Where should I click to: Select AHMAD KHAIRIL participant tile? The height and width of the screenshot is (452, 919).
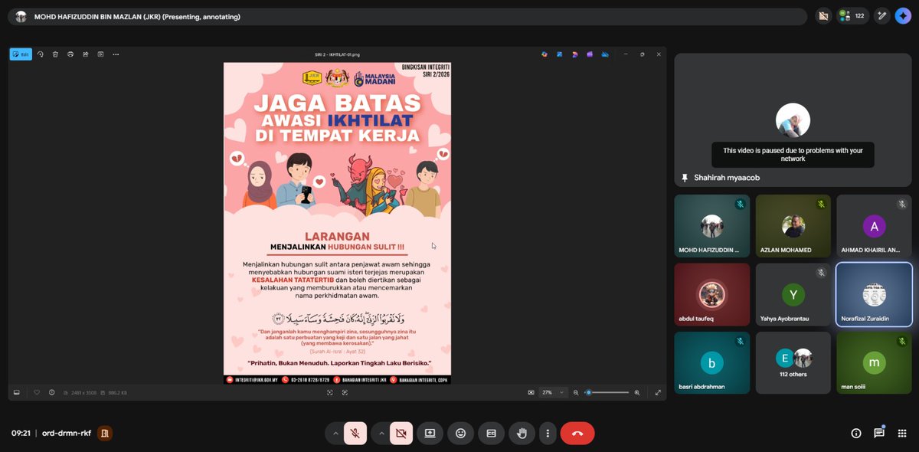pyautogui.click(x=874, y=226)
